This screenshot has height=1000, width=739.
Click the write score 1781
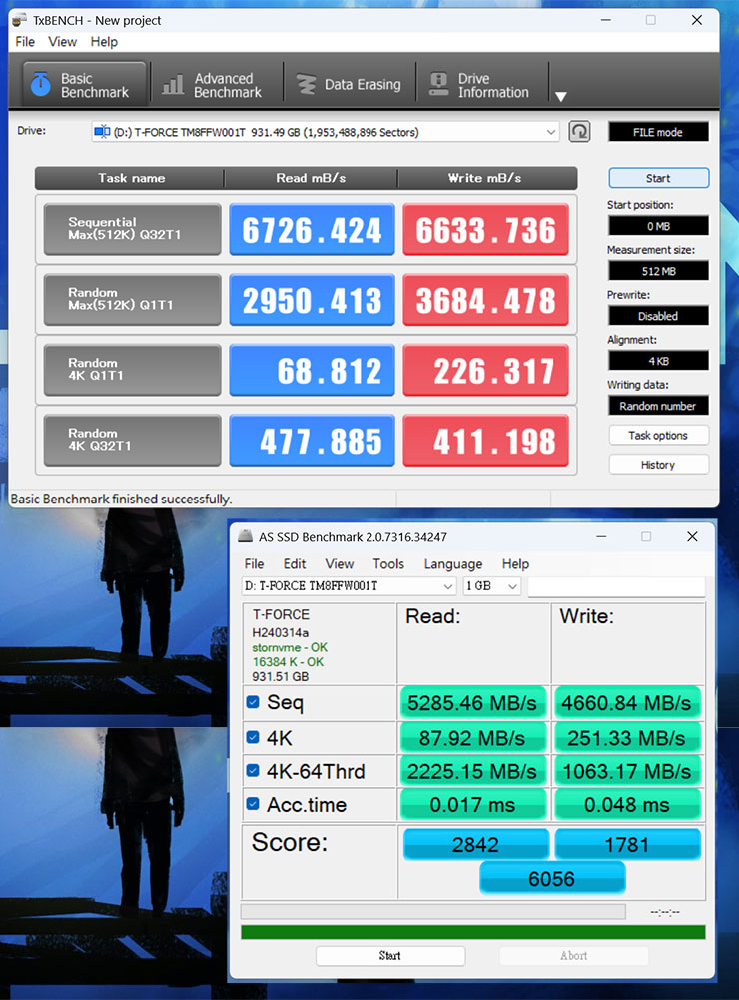627,844
